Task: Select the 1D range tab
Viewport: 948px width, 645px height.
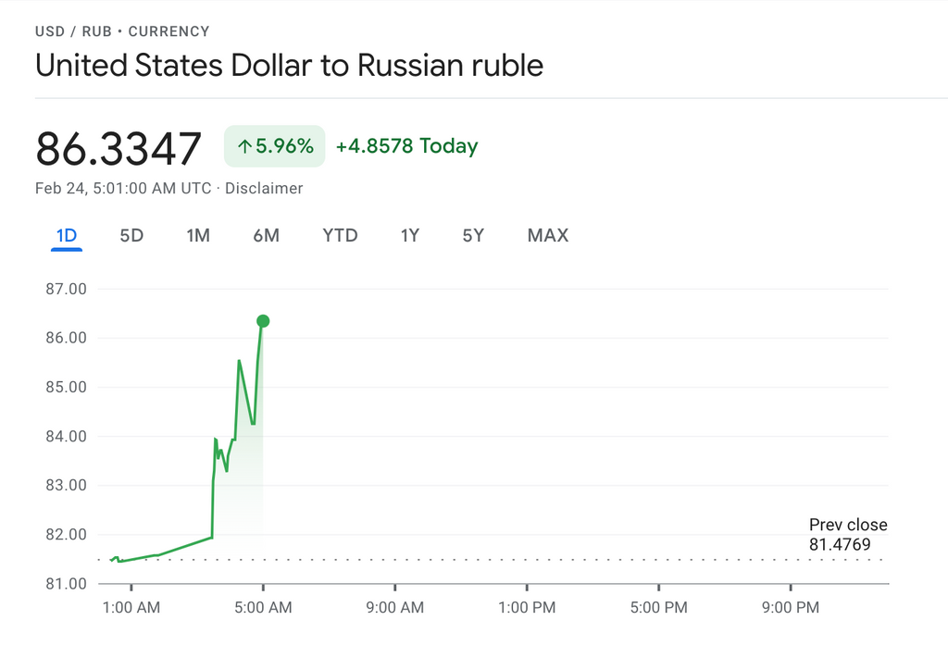Action: tap(67, 236)
